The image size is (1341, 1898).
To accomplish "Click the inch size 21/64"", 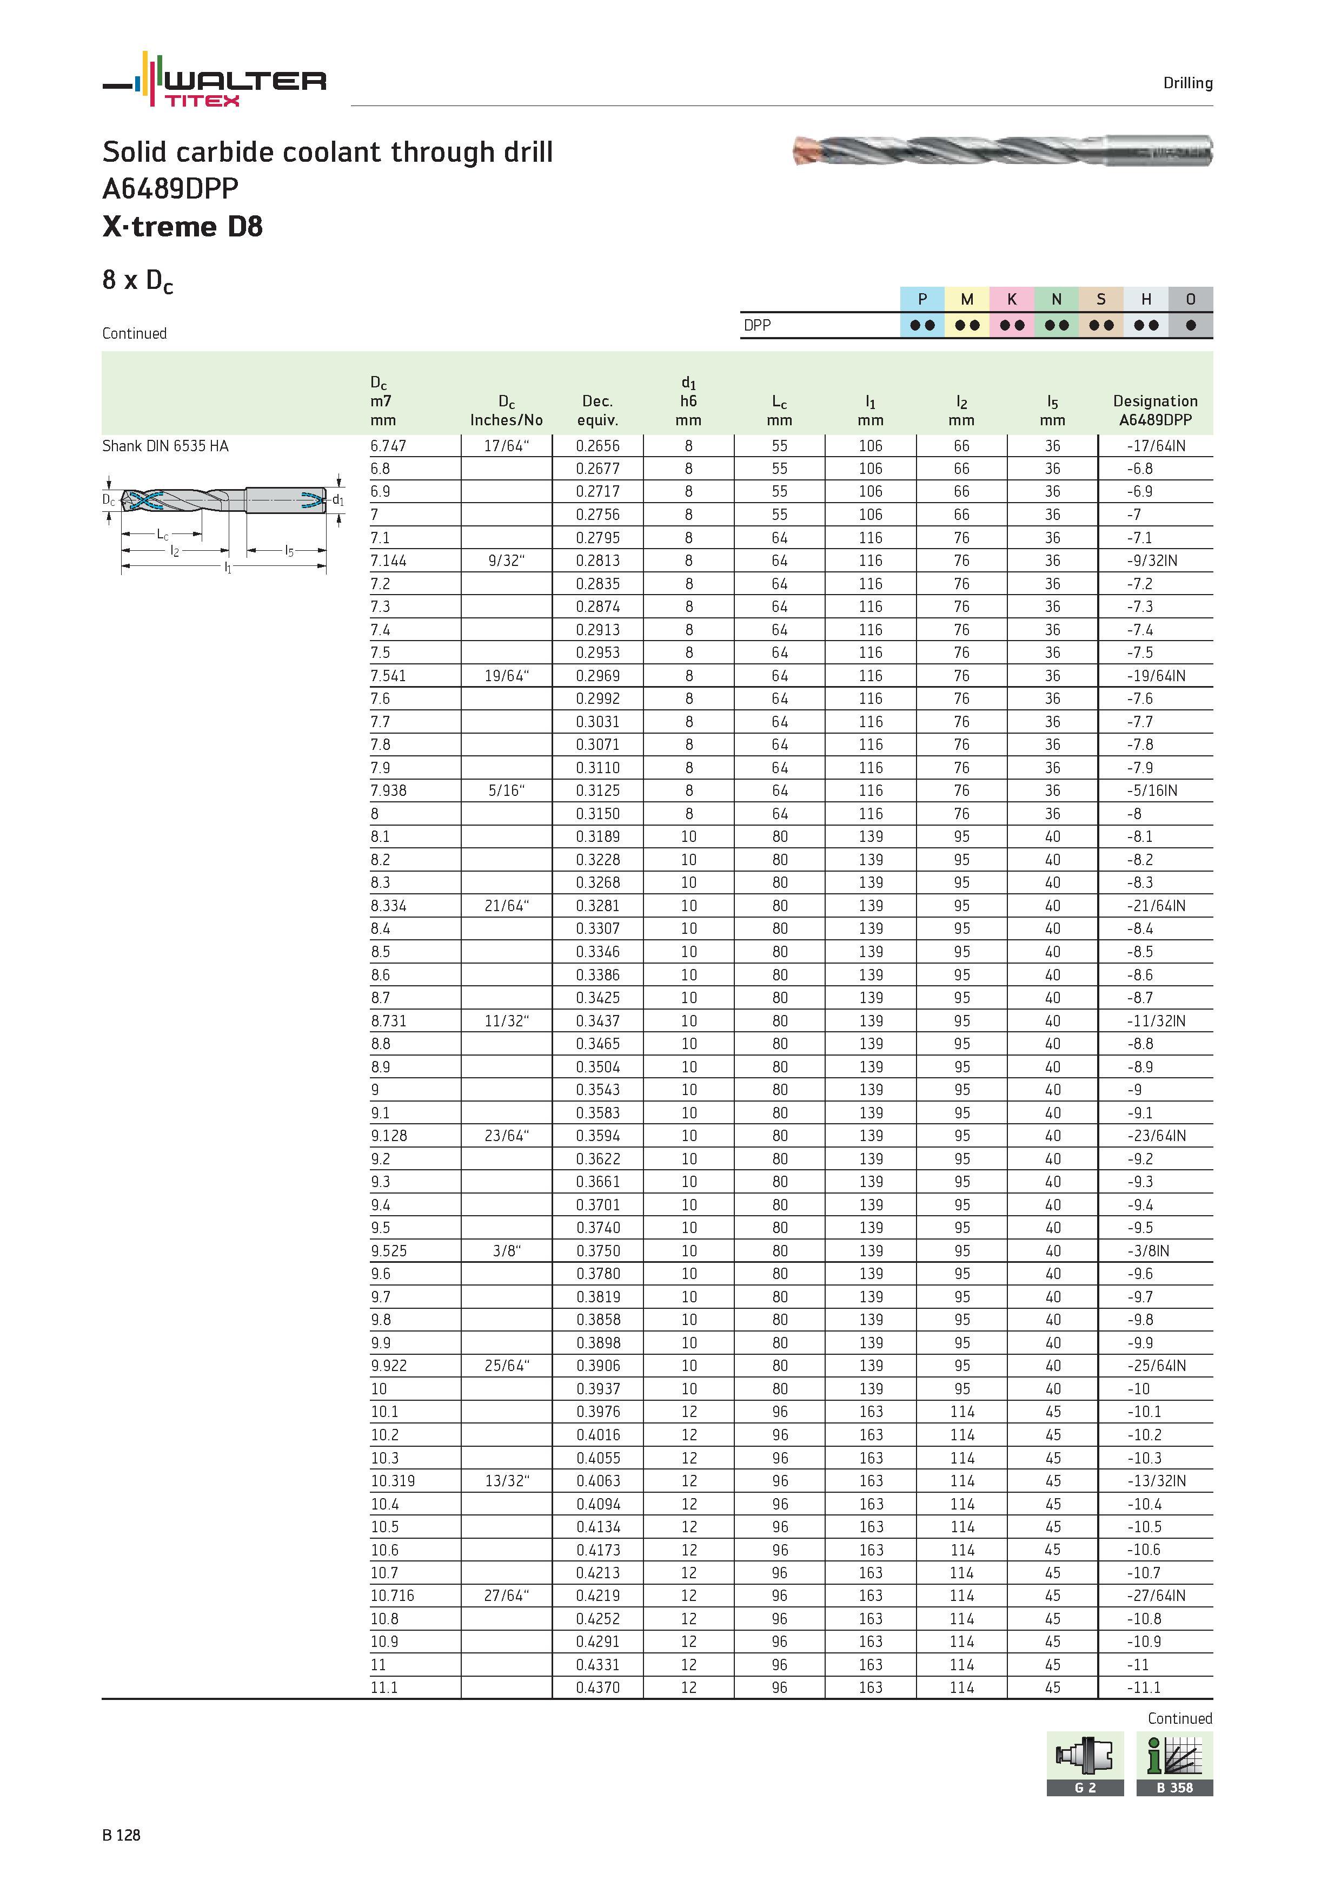I will (x=507, y=906).
